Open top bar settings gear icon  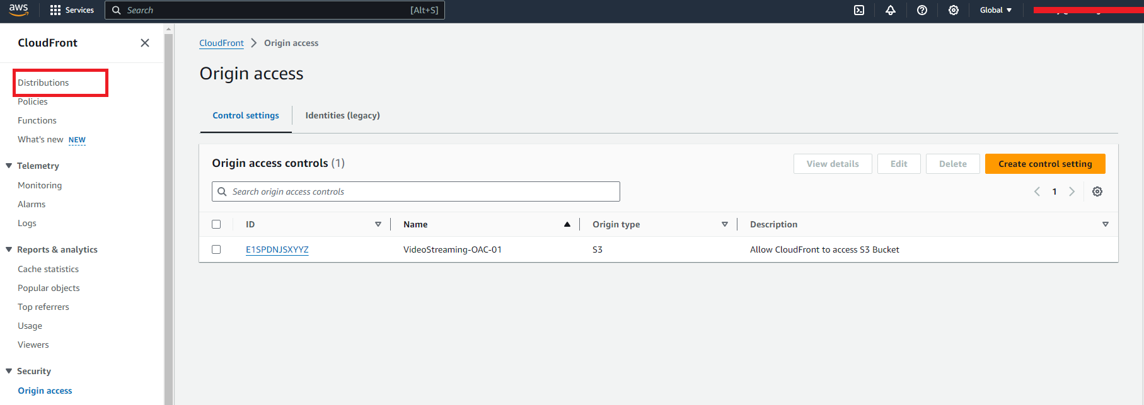pyautogui.click(x=954, y=10)
